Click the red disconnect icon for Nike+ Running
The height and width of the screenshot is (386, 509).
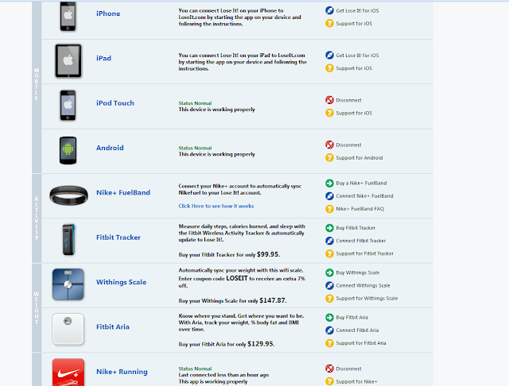coord(329,369)
